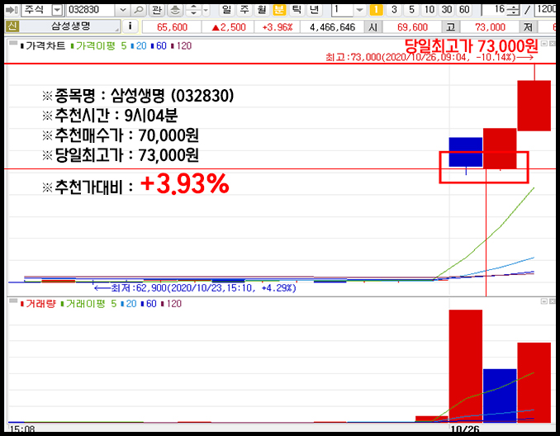This screenshot has height=436, width=560.
Task: Click the price change ▲2,500 value
Action: 228,26
